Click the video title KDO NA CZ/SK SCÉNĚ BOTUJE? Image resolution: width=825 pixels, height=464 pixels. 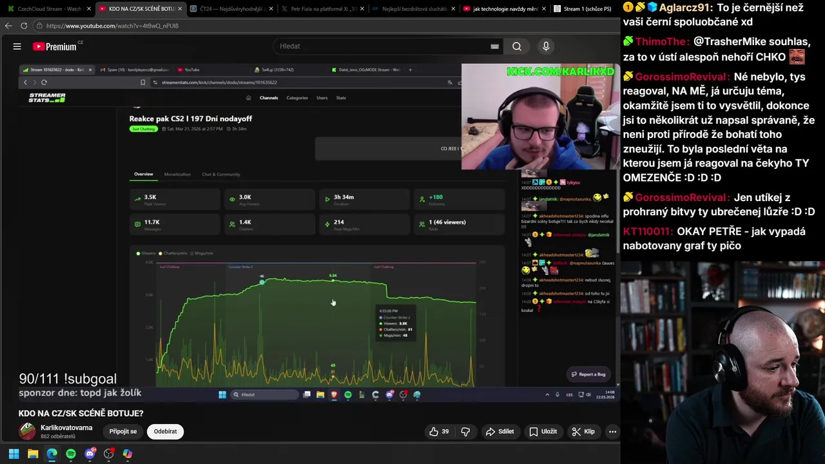(x=81, y=413)
